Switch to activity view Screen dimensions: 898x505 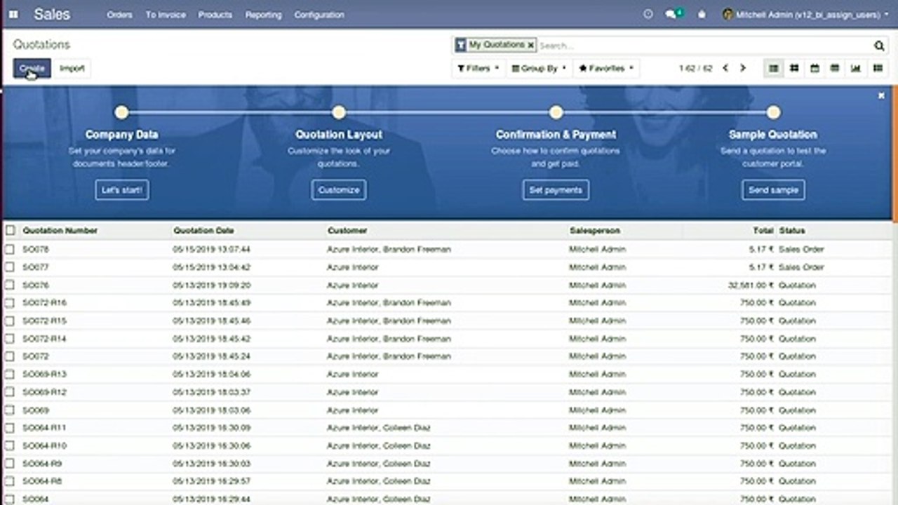tap(878, 68)
